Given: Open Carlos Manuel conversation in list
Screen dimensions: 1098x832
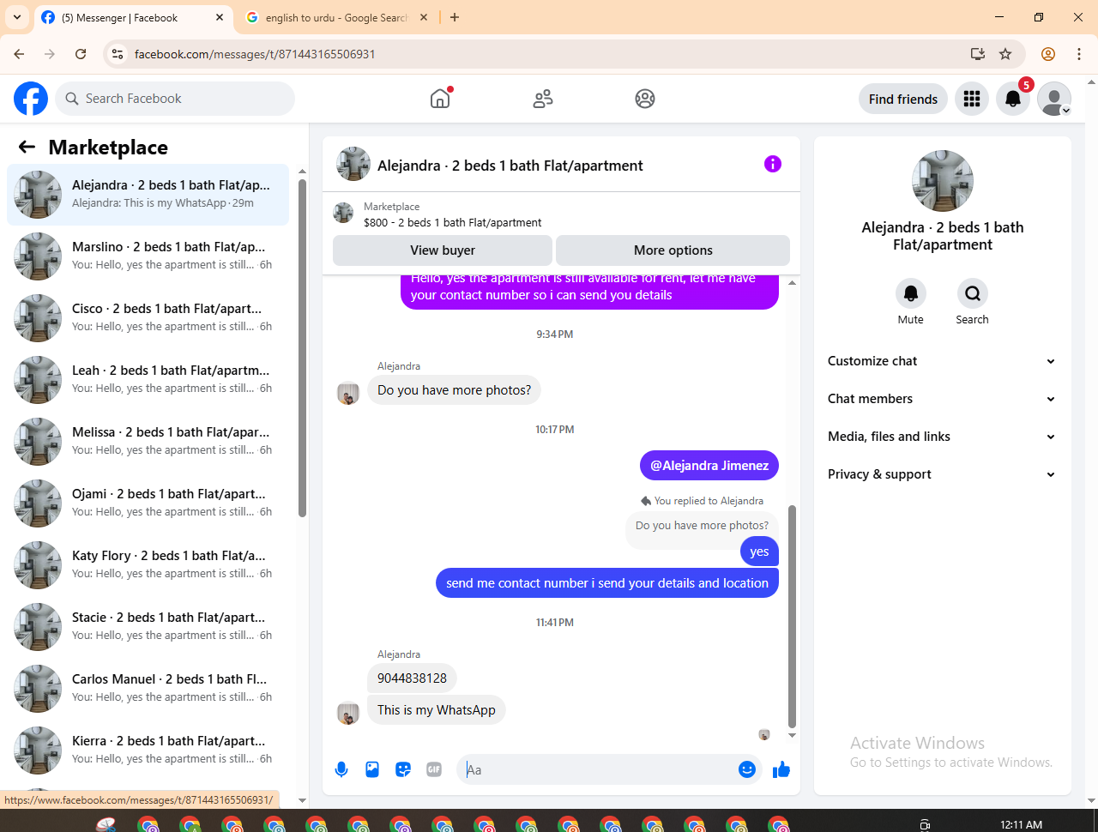Looking at the screenshot, I should [x=148, y=689].
